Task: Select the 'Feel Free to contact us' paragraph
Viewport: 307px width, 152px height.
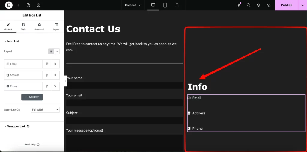Action: click(x=121, y=47)
